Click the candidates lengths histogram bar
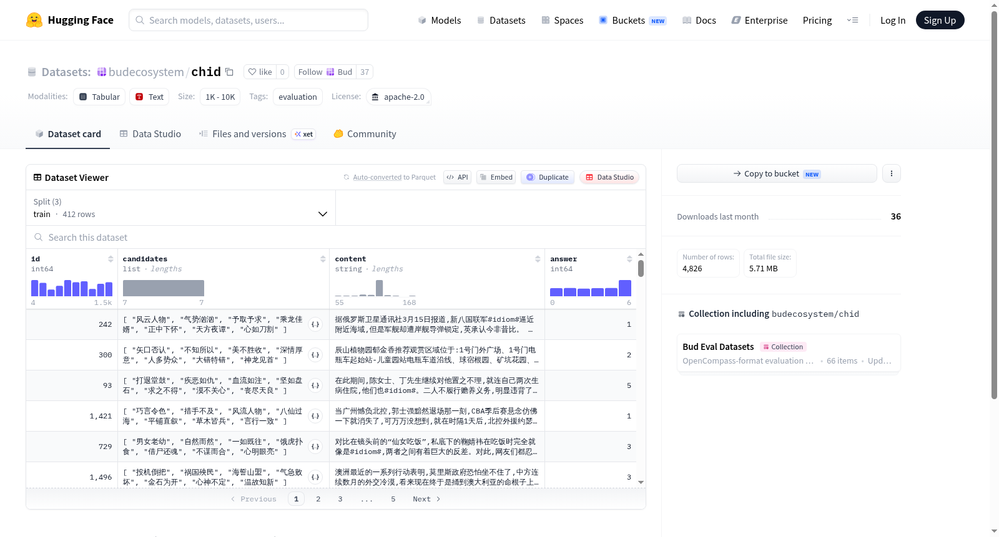This screenshot has height=537, width=999. tap(164, 288)
